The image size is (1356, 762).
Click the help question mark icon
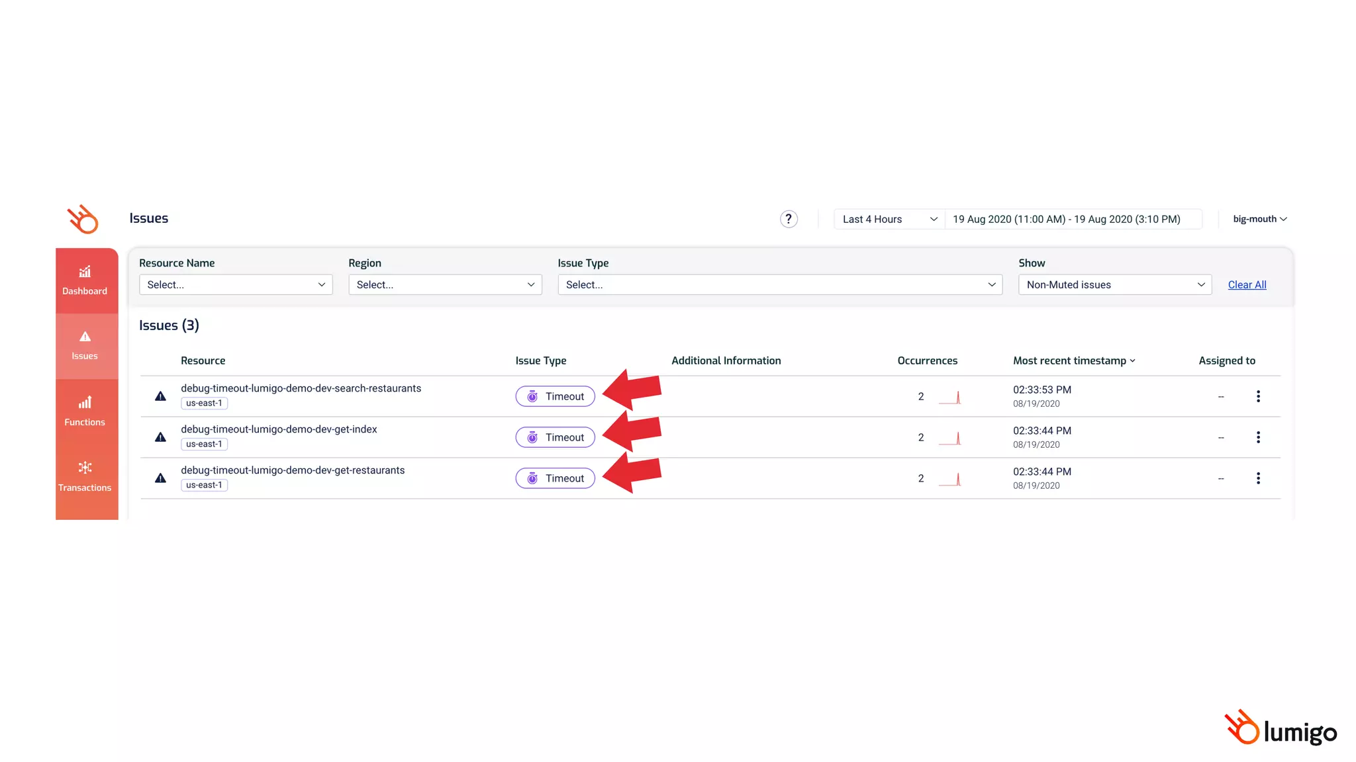pos(788,219)
